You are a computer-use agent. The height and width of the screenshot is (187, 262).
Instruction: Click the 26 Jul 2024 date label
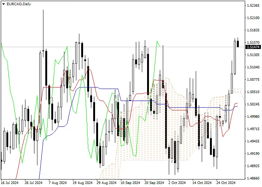[34, 183]
